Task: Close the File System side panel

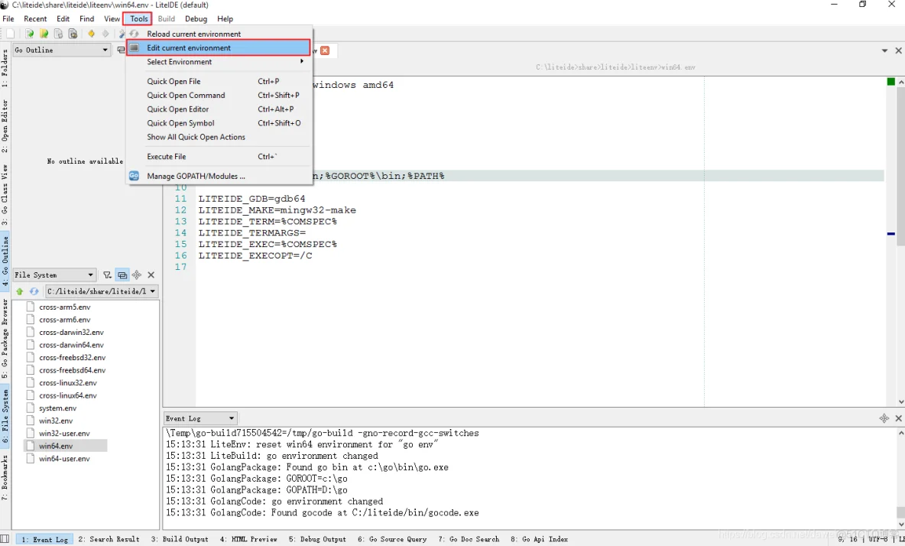Action: tap(151, 275)
